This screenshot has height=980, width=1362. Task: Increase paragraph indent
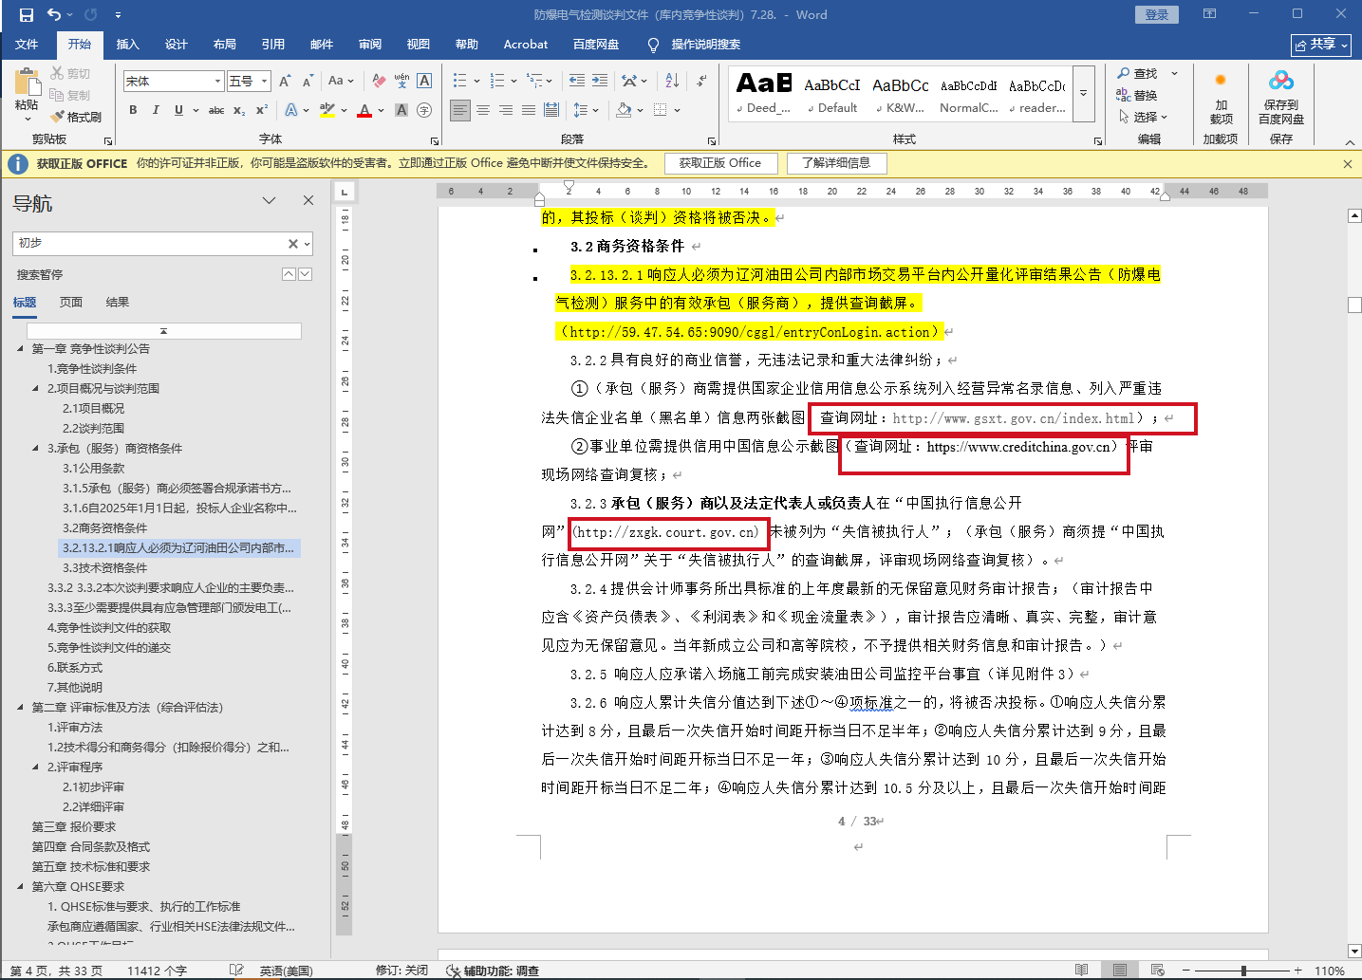[x=600, y=82]
